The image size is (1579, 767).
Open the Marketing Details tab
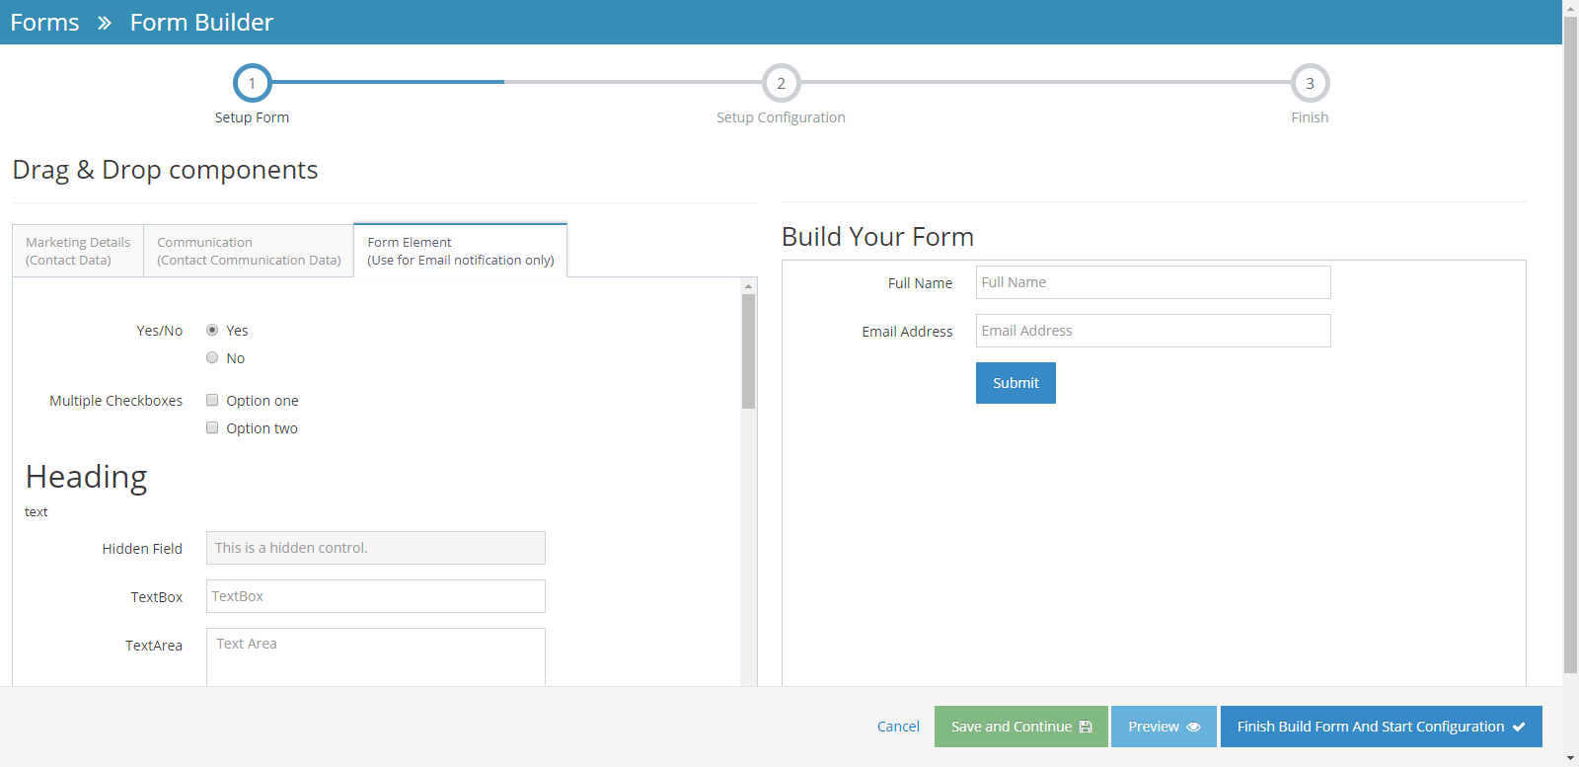(78, 251)
